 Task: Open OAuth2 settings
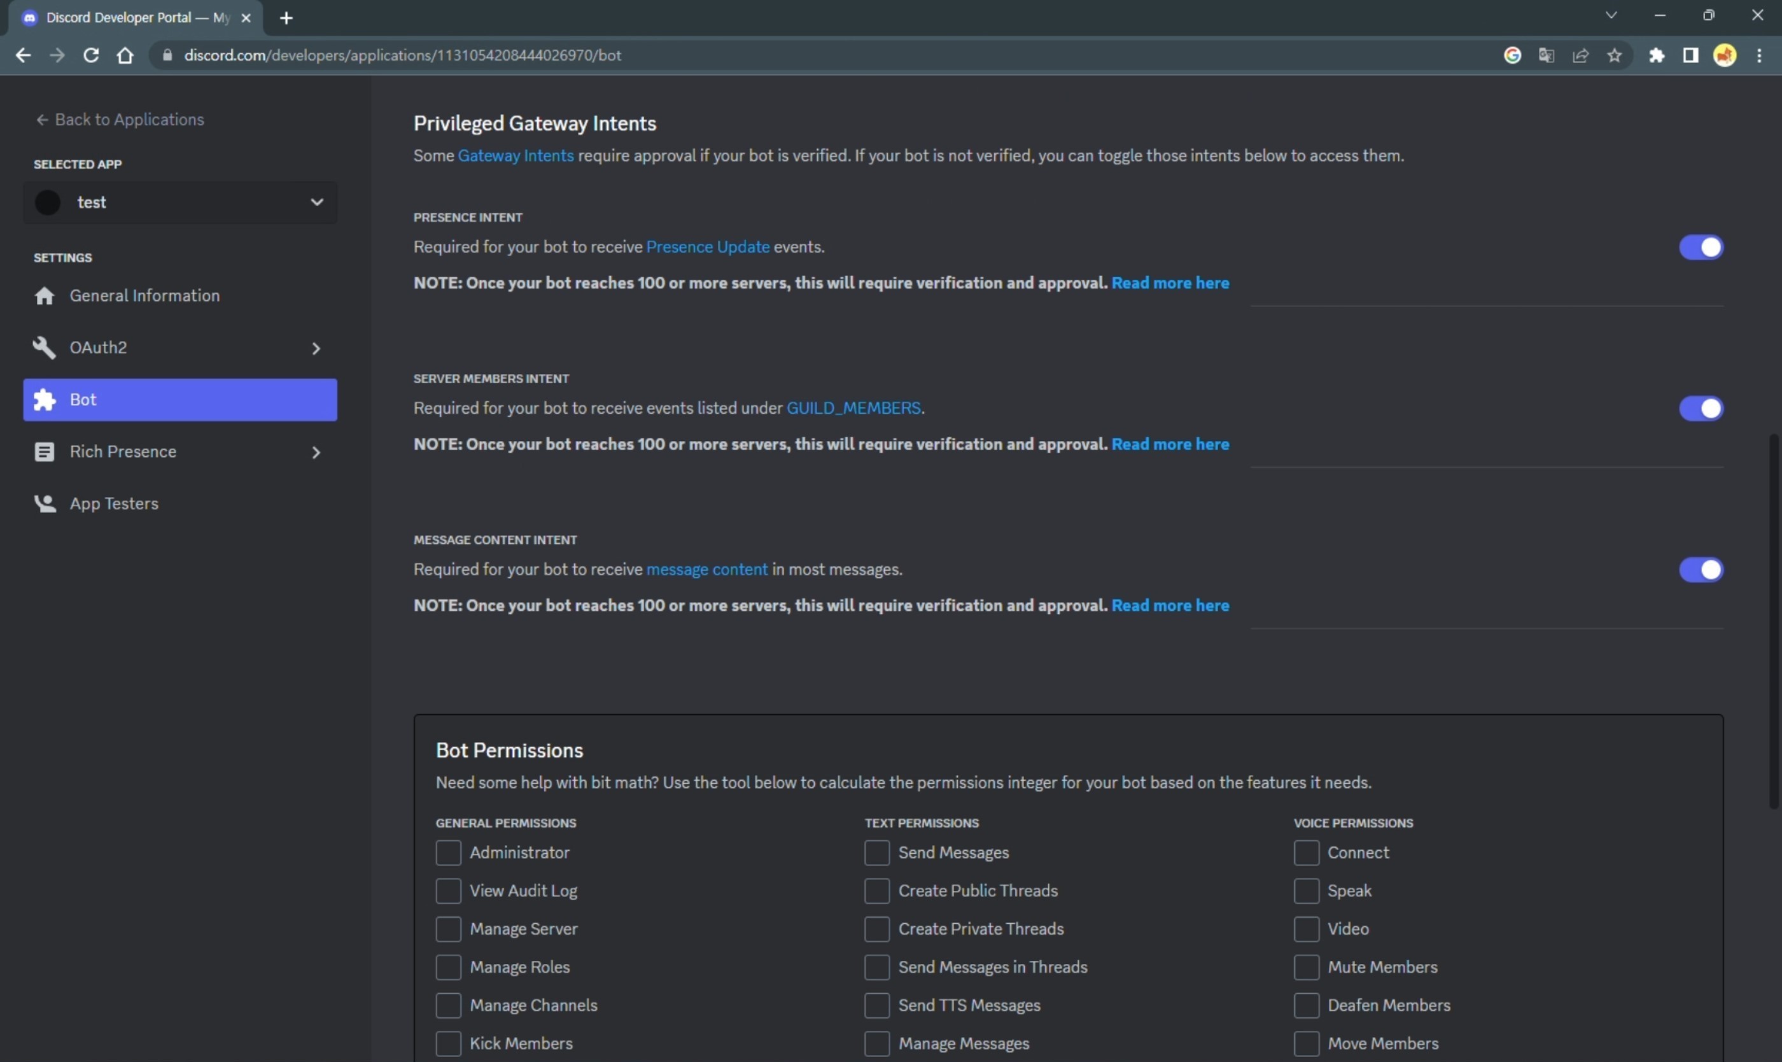point(179,348)
